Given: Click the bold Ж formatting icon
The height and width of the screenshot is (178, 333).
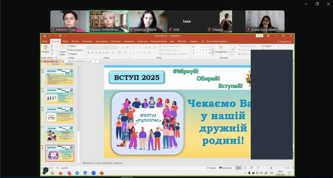Looking at the screenshot, I should [89, 53].
